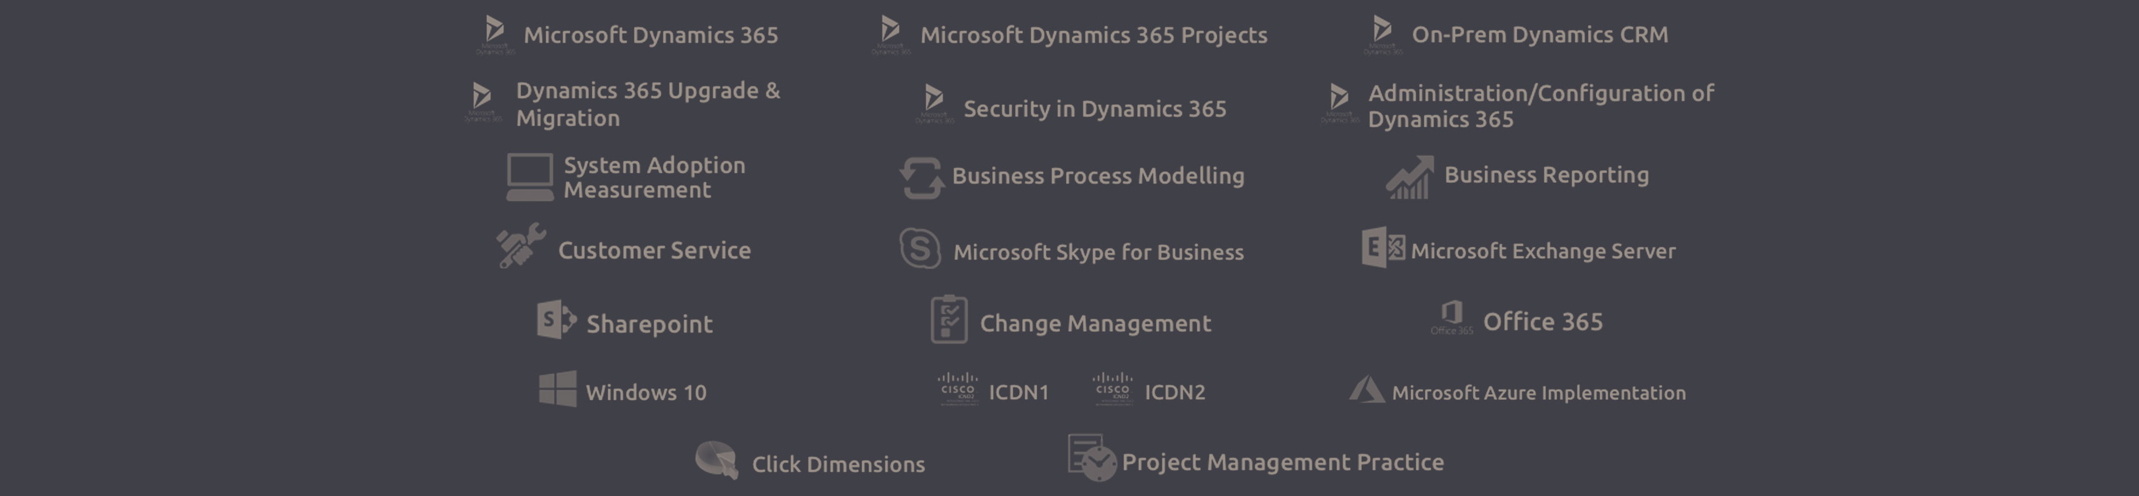The width and height of the screenshot is (2139, 496).
Task: Click the Windows 10 logo icon
Action: [x=557, y=389]
